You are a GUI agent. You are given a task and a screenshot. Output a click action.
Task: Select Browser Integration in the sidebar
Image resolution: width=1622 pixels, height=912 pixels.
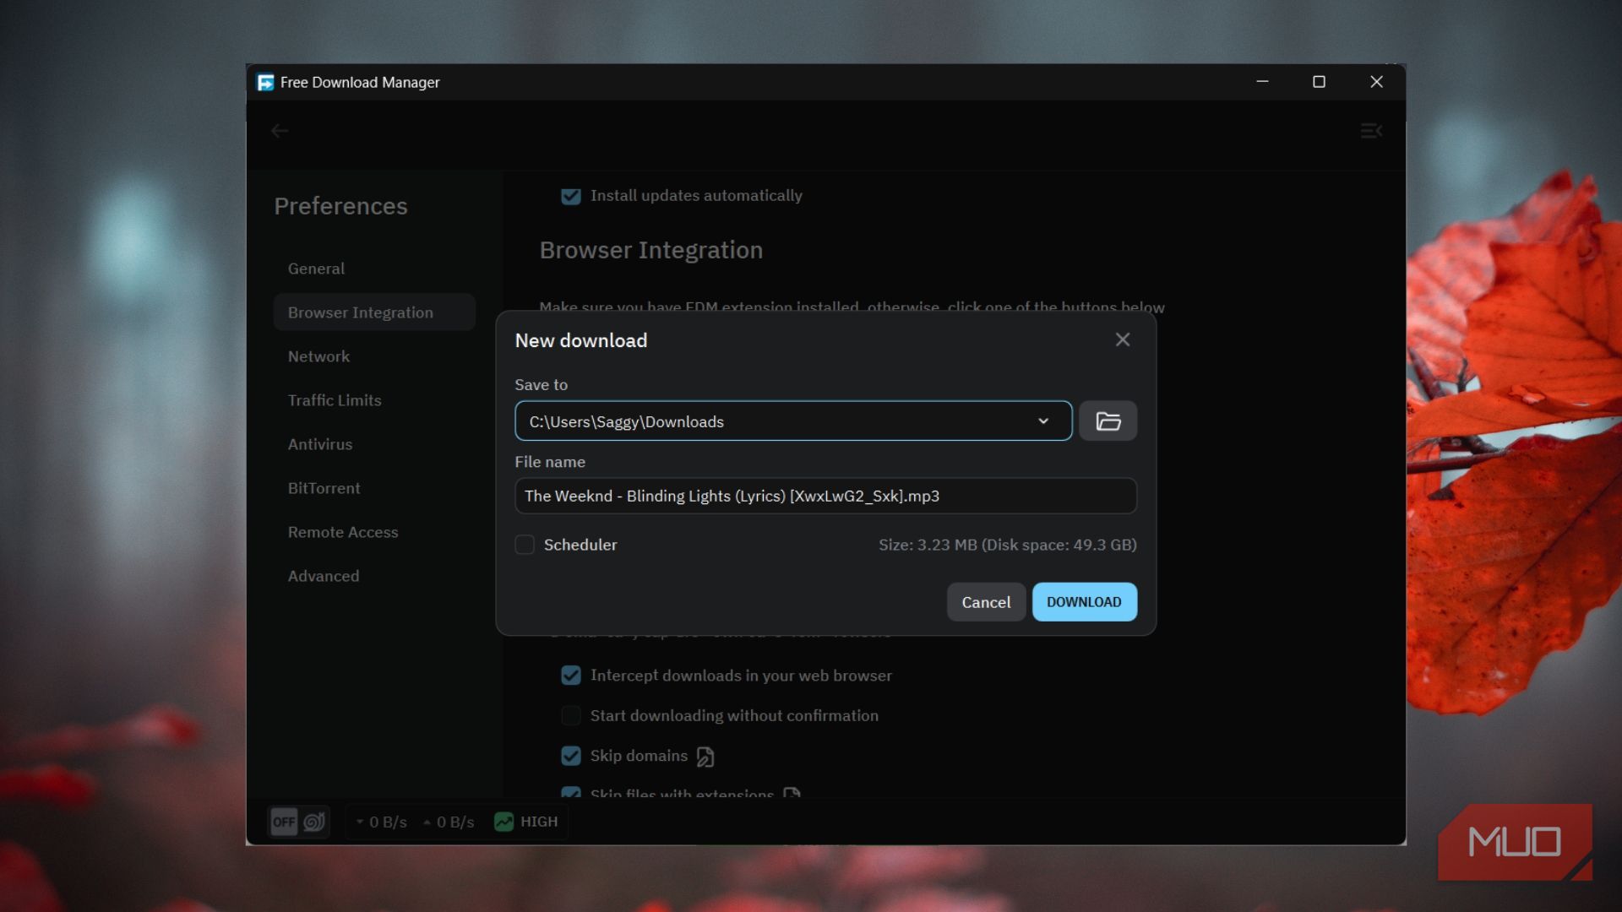pos(374,312)
